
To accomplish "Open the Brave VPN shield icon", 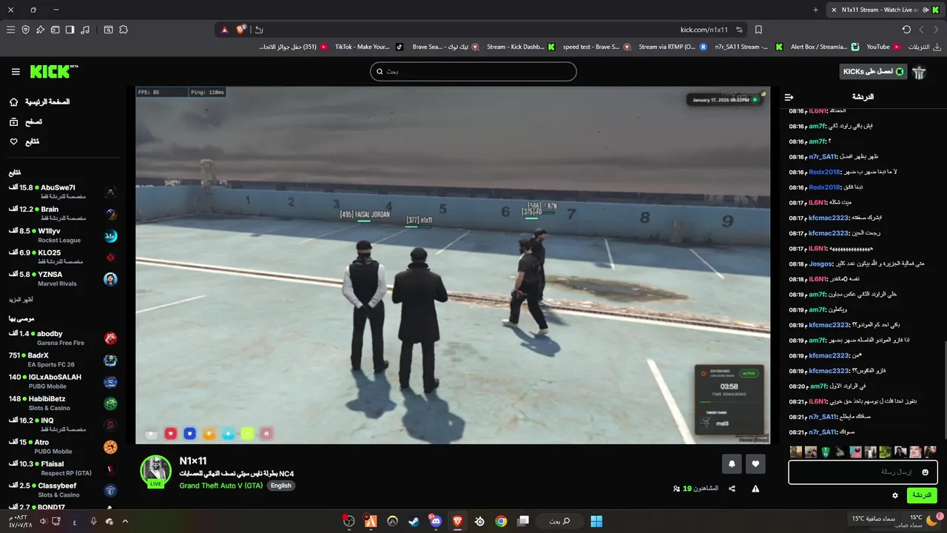I will (x=25, y=30).
